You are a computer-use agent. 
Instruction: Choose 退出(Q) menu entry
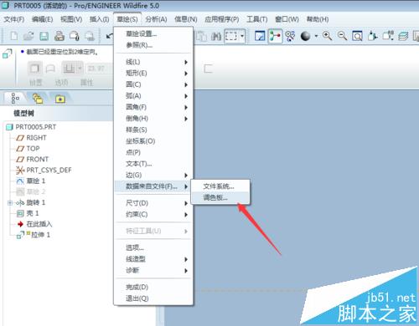153,298
